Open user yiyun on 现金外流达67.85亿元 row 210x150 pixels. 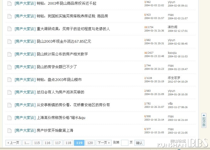(172, 40)
